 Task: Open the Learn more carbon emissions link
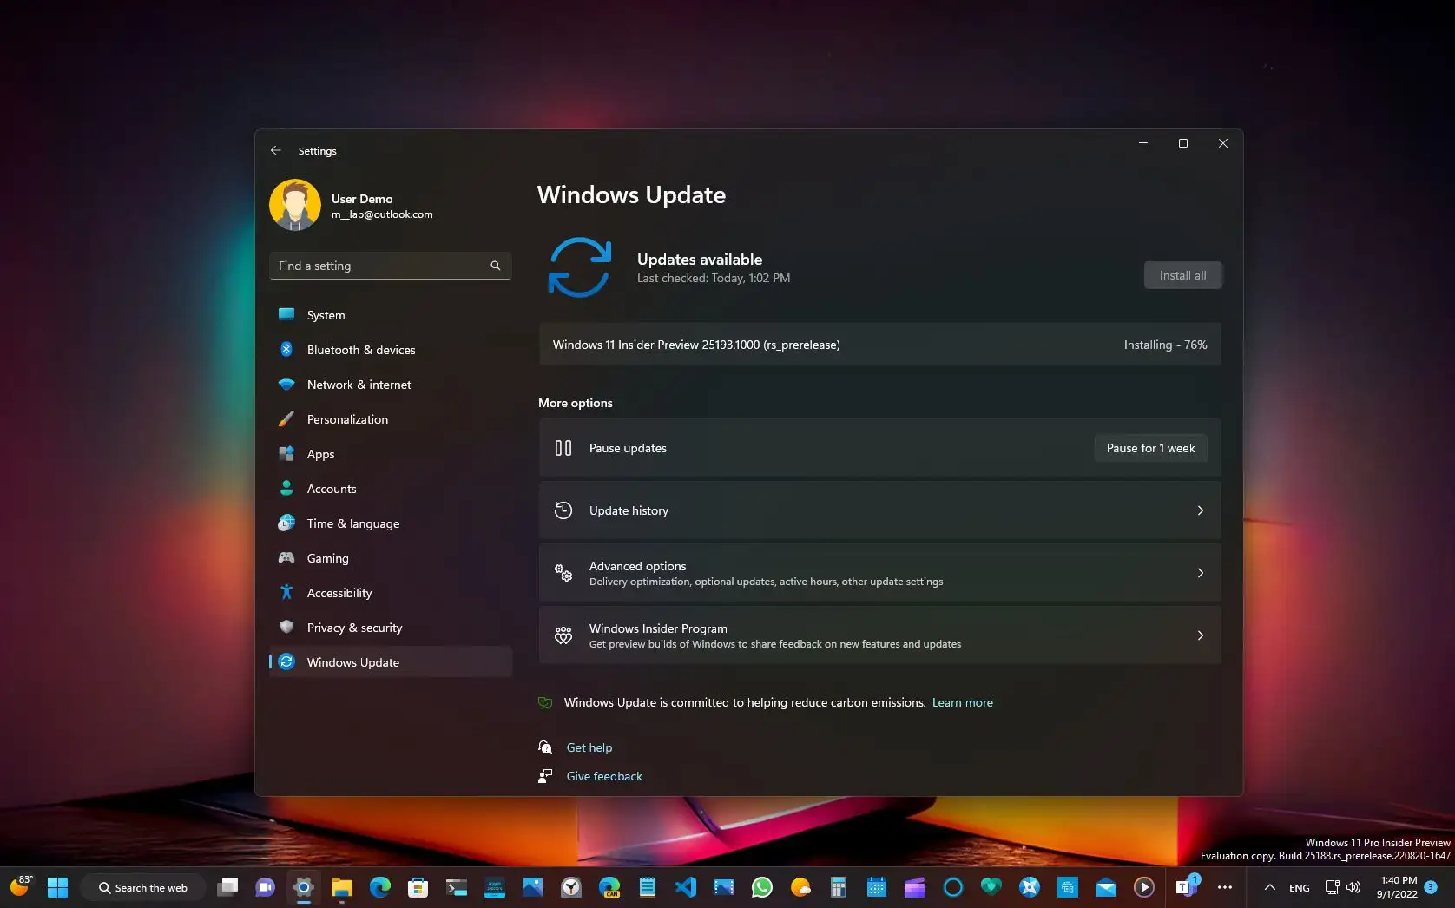point(962,702)
